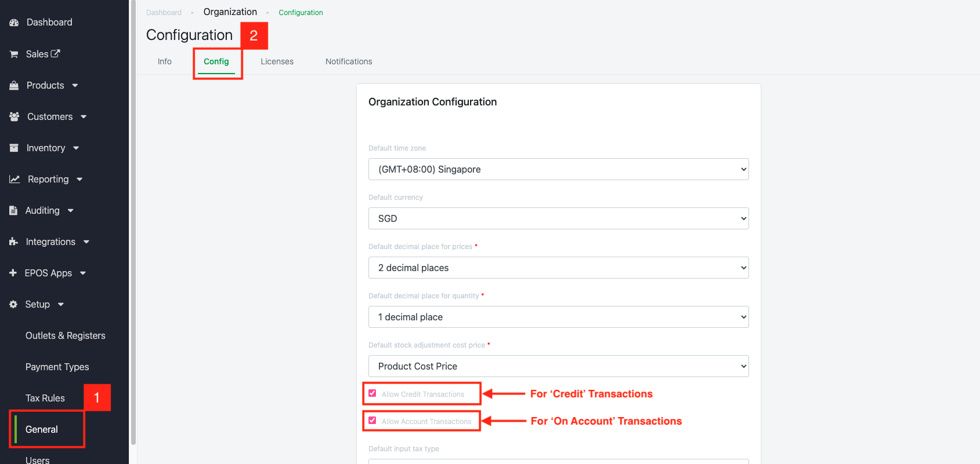
Task: Open the Default currency SGD dropdown
Action: tap(558, 218)
